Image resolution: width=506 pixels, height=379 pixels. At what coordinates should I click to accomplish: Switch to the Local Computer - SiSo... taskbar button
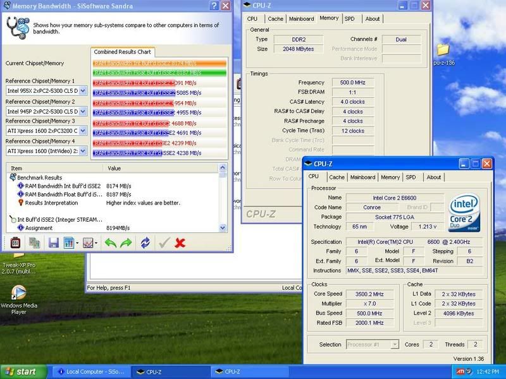click(91, 371)
